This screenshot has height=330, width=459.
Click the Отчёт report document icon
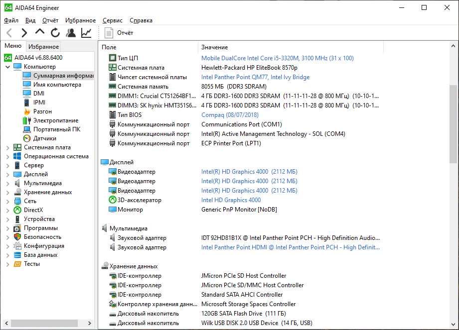109,33
